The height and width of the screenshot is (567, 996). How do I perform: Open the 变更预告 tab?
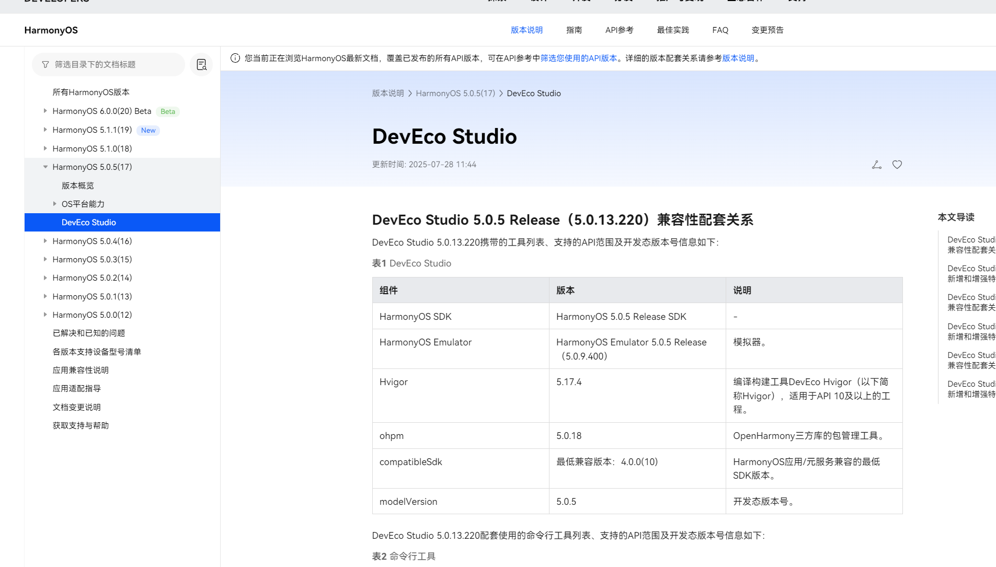point(768,30)
